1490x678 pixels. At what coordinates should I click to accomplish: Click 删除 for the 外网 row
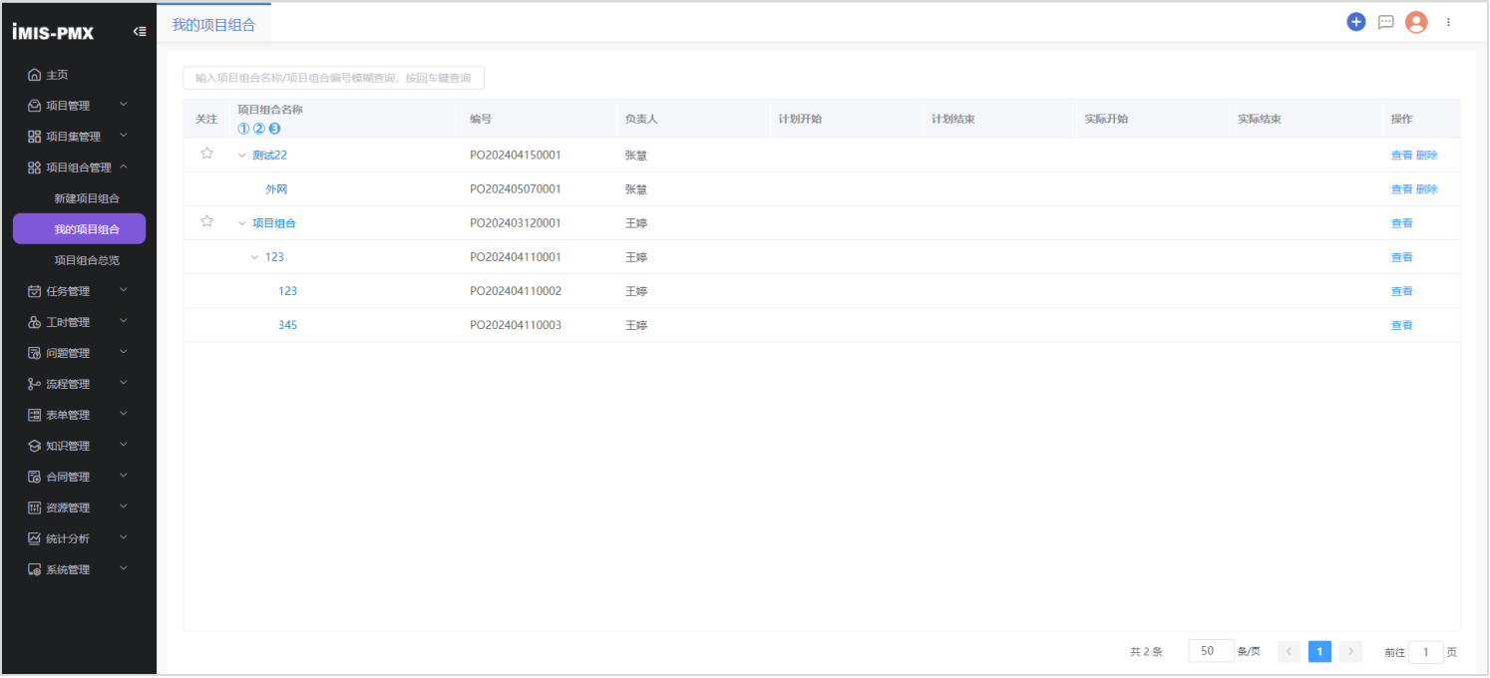tap(1427, 189)
